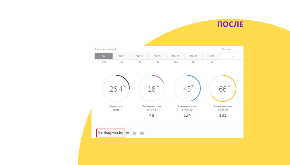Open the list icon next to beldragmet.by
The image size is (290, 165).
(x=127, y=133)
